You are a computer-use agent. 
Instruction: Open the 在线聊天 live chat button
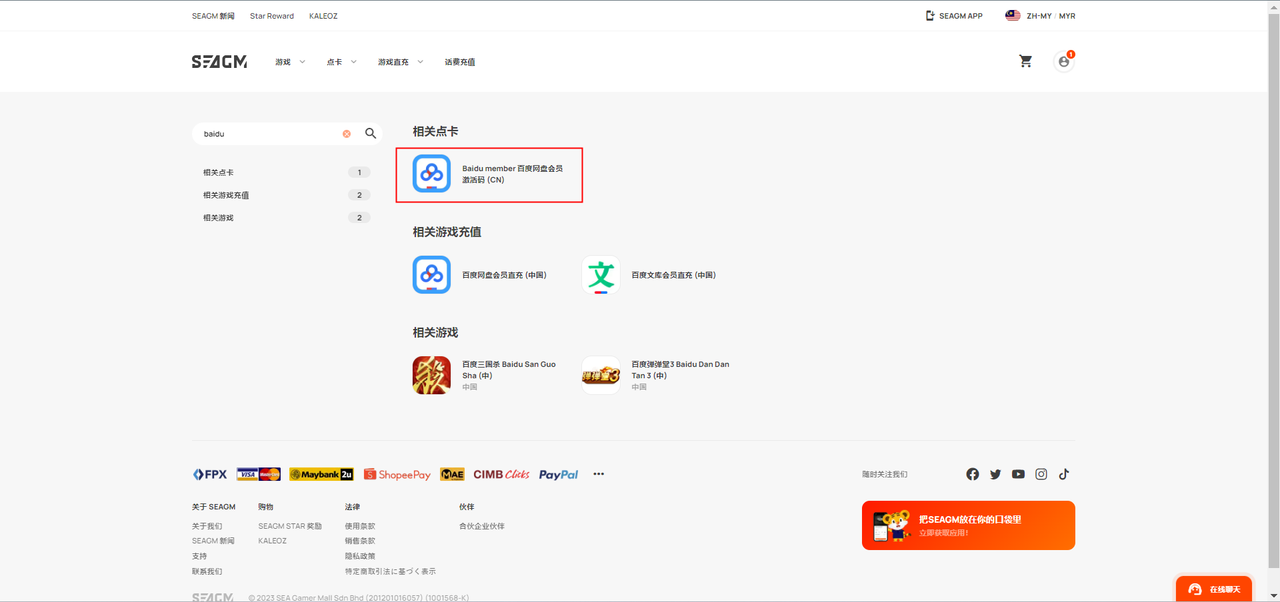click(1214, 589)
